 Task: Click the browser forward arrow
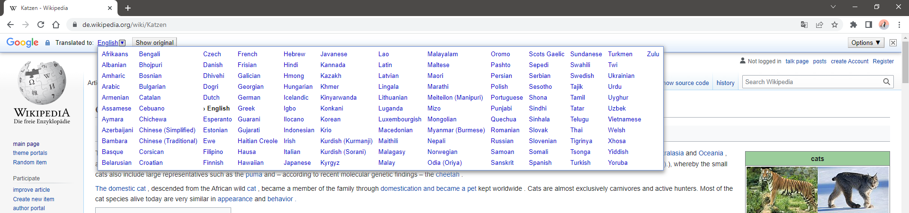[x=26, y=25]
